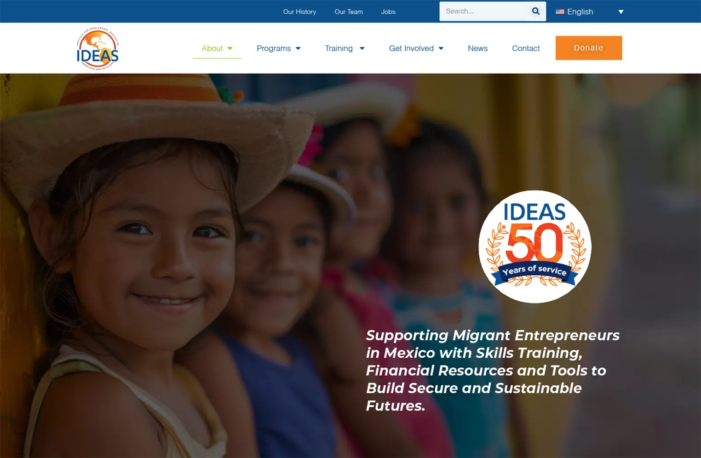Visit the Our Team link

349,12
